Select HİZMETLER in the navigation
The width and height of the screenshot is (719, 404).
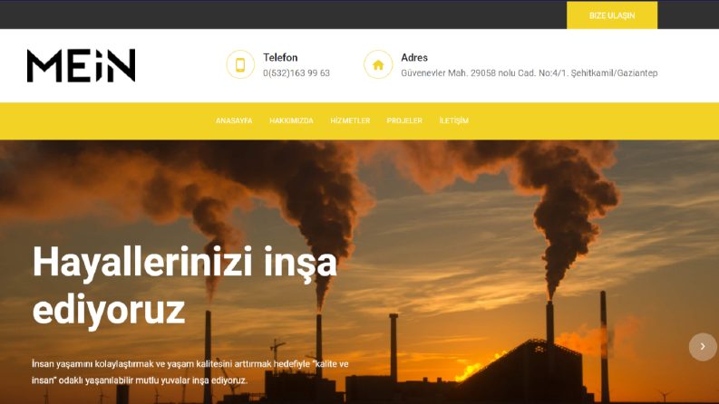click(x=350, y=120)
